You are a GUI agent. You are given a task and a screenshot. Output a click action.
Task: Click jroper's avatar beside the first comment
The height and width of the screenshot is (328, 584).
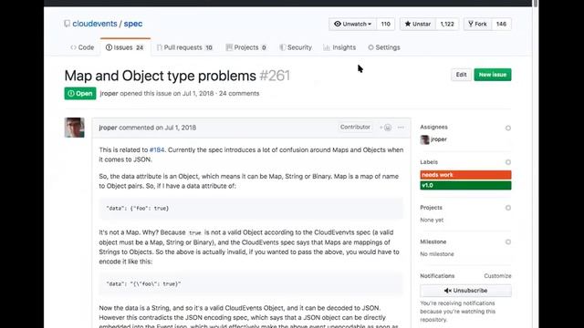click(x=75, y=128)
